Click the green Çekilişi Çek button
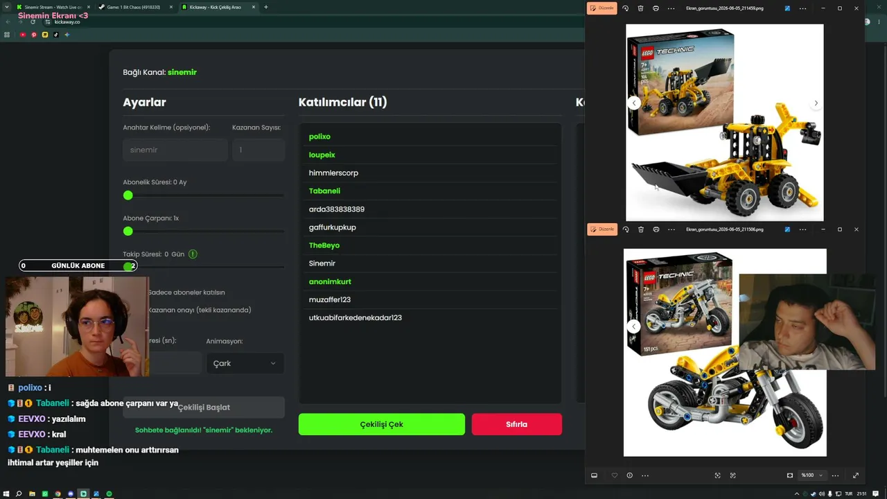Image resolution: width=887 pixels, height=499 pixels. tap(381, 424)
